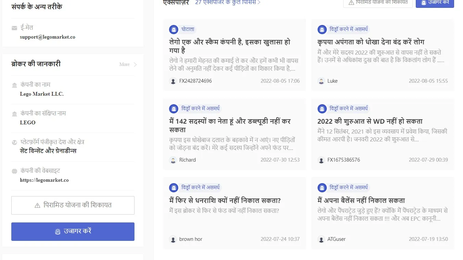The height and width of the screenshot is (260, 463).
Task: Click the badge icon on the धनराशि क्यों नहीं निकाल सकता card
Action: (174, 188)
